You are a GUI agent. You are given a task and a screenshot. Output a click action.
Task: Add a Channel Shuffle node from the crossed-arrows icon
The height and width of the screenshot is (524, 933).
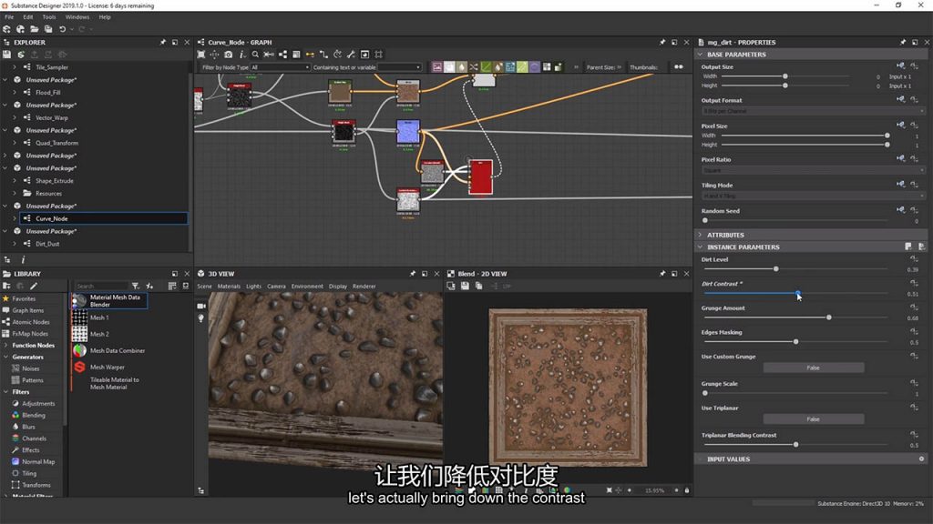point(474,67)
